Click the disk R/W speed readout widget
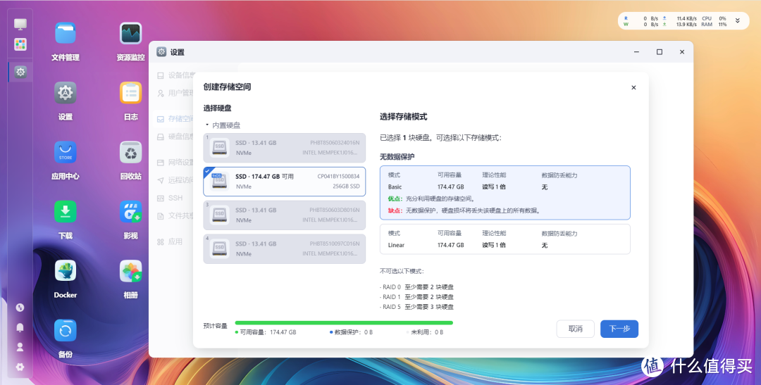The image size is (761, 385). [641, 21]
